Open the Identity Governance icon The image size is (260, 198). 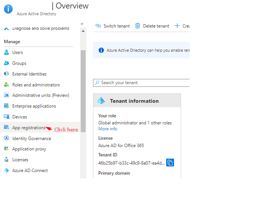[6, 138]
